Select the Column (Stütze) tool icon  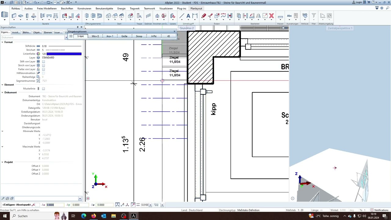click(x=27, y=16)
